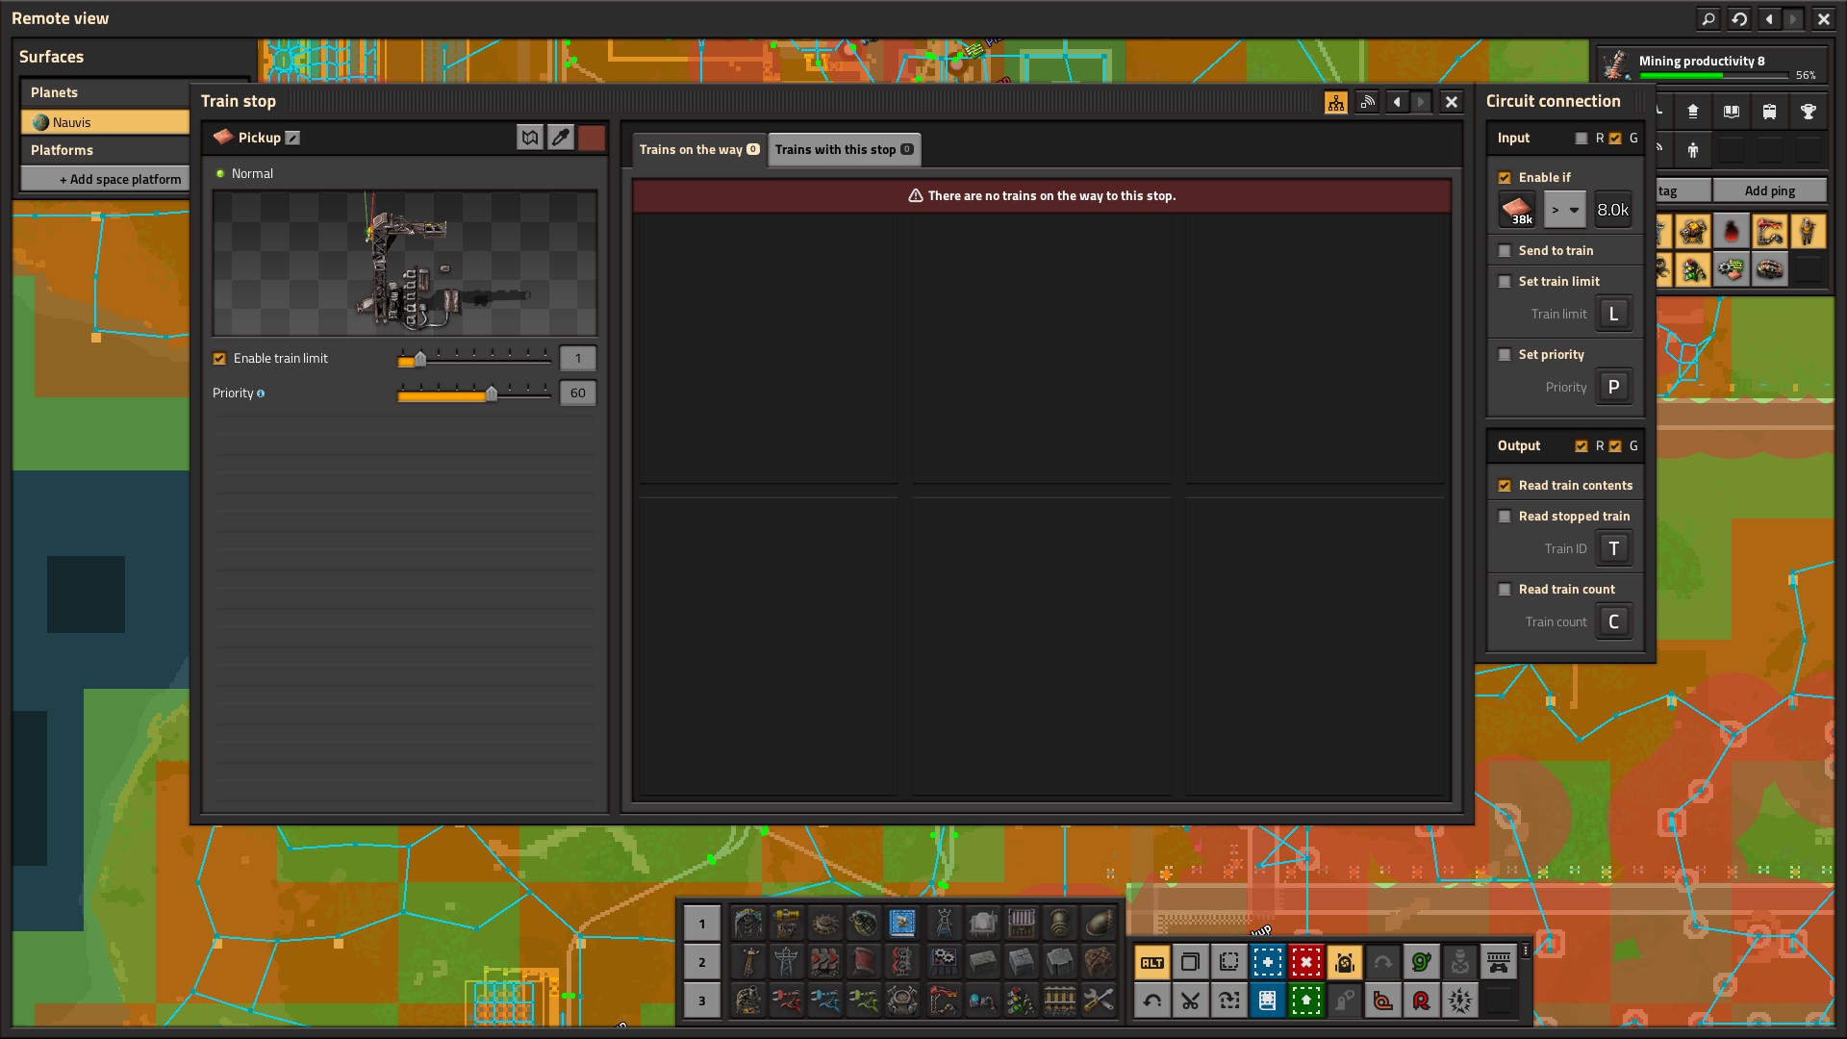Toggle the Output green wire checkbox

click(x=1615, y=446)
